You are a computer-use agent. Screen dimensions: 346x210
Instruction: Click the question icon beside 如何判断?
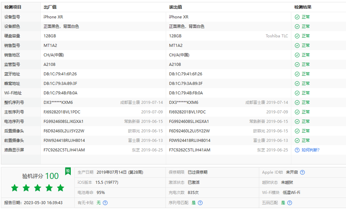point(297,150)
